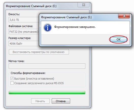Toggle the Быстрое (очистка оглавления) checkbox
Screen dimensions: 134x110
[x=12, y=78]
